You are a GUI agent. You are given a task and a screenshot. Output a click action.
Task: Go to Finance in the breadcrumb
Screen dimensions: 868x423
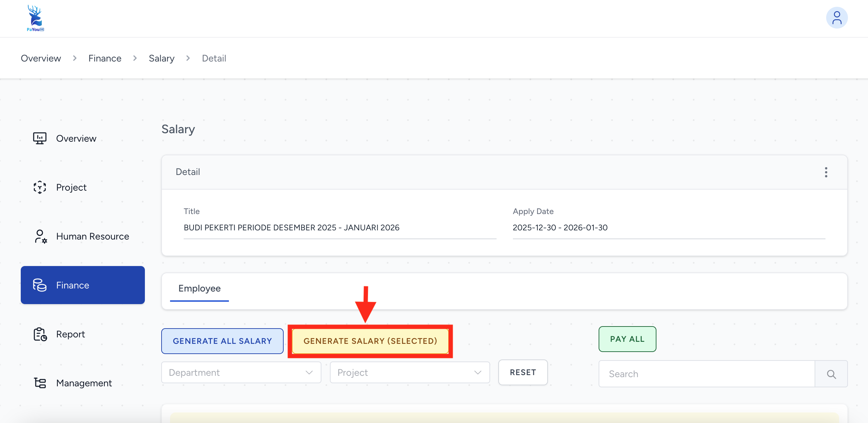point(105,58)
